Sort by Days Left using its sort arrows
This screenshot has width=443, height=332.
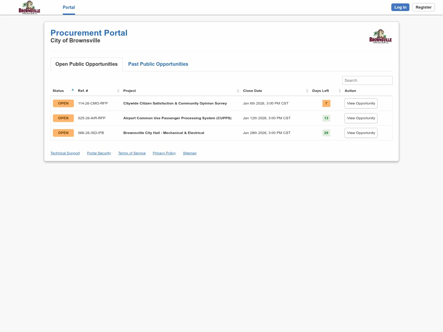[x=340, y=91]
